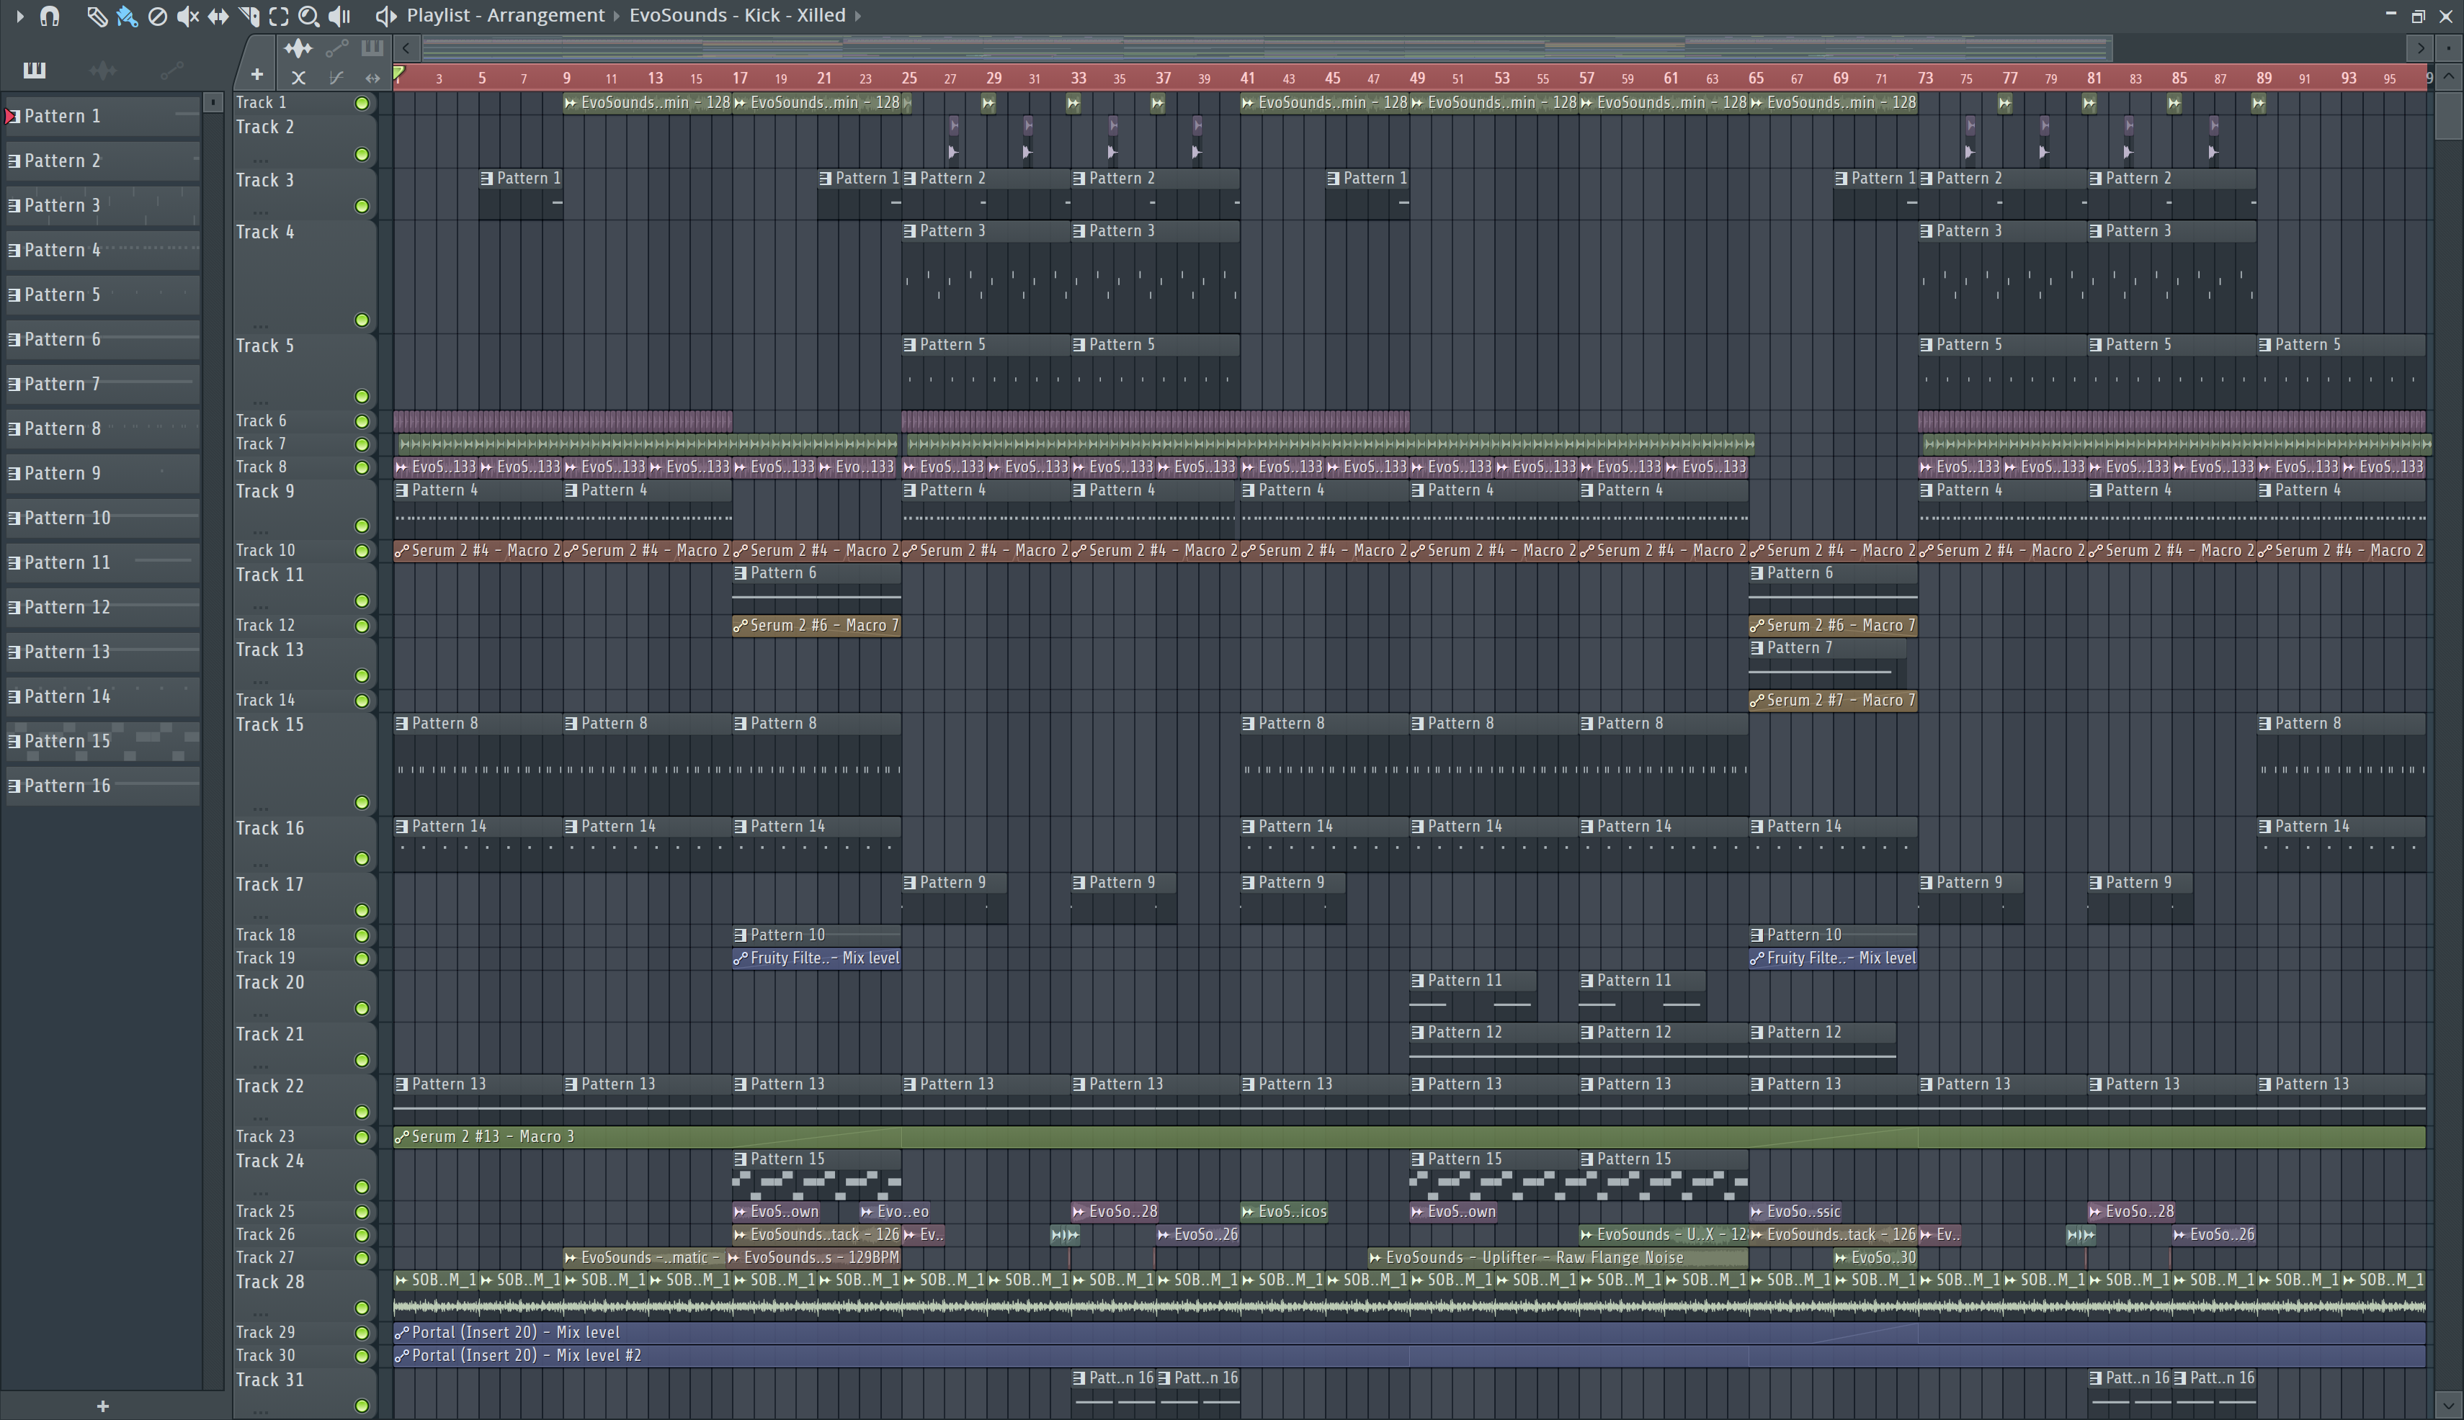Open Serum 2 #7 - Macro 7 clip menu

[x=1757, y=700]
